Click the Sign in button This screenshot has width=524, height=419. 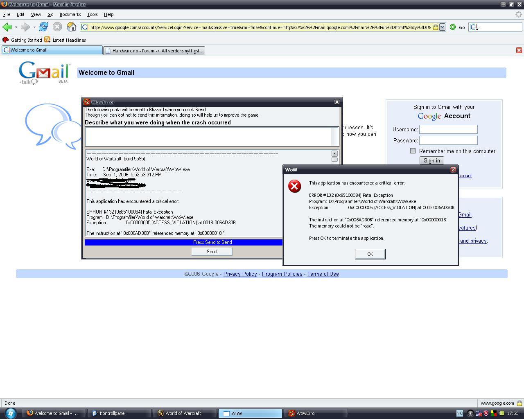pyautogui.click(x=431, y=160)
